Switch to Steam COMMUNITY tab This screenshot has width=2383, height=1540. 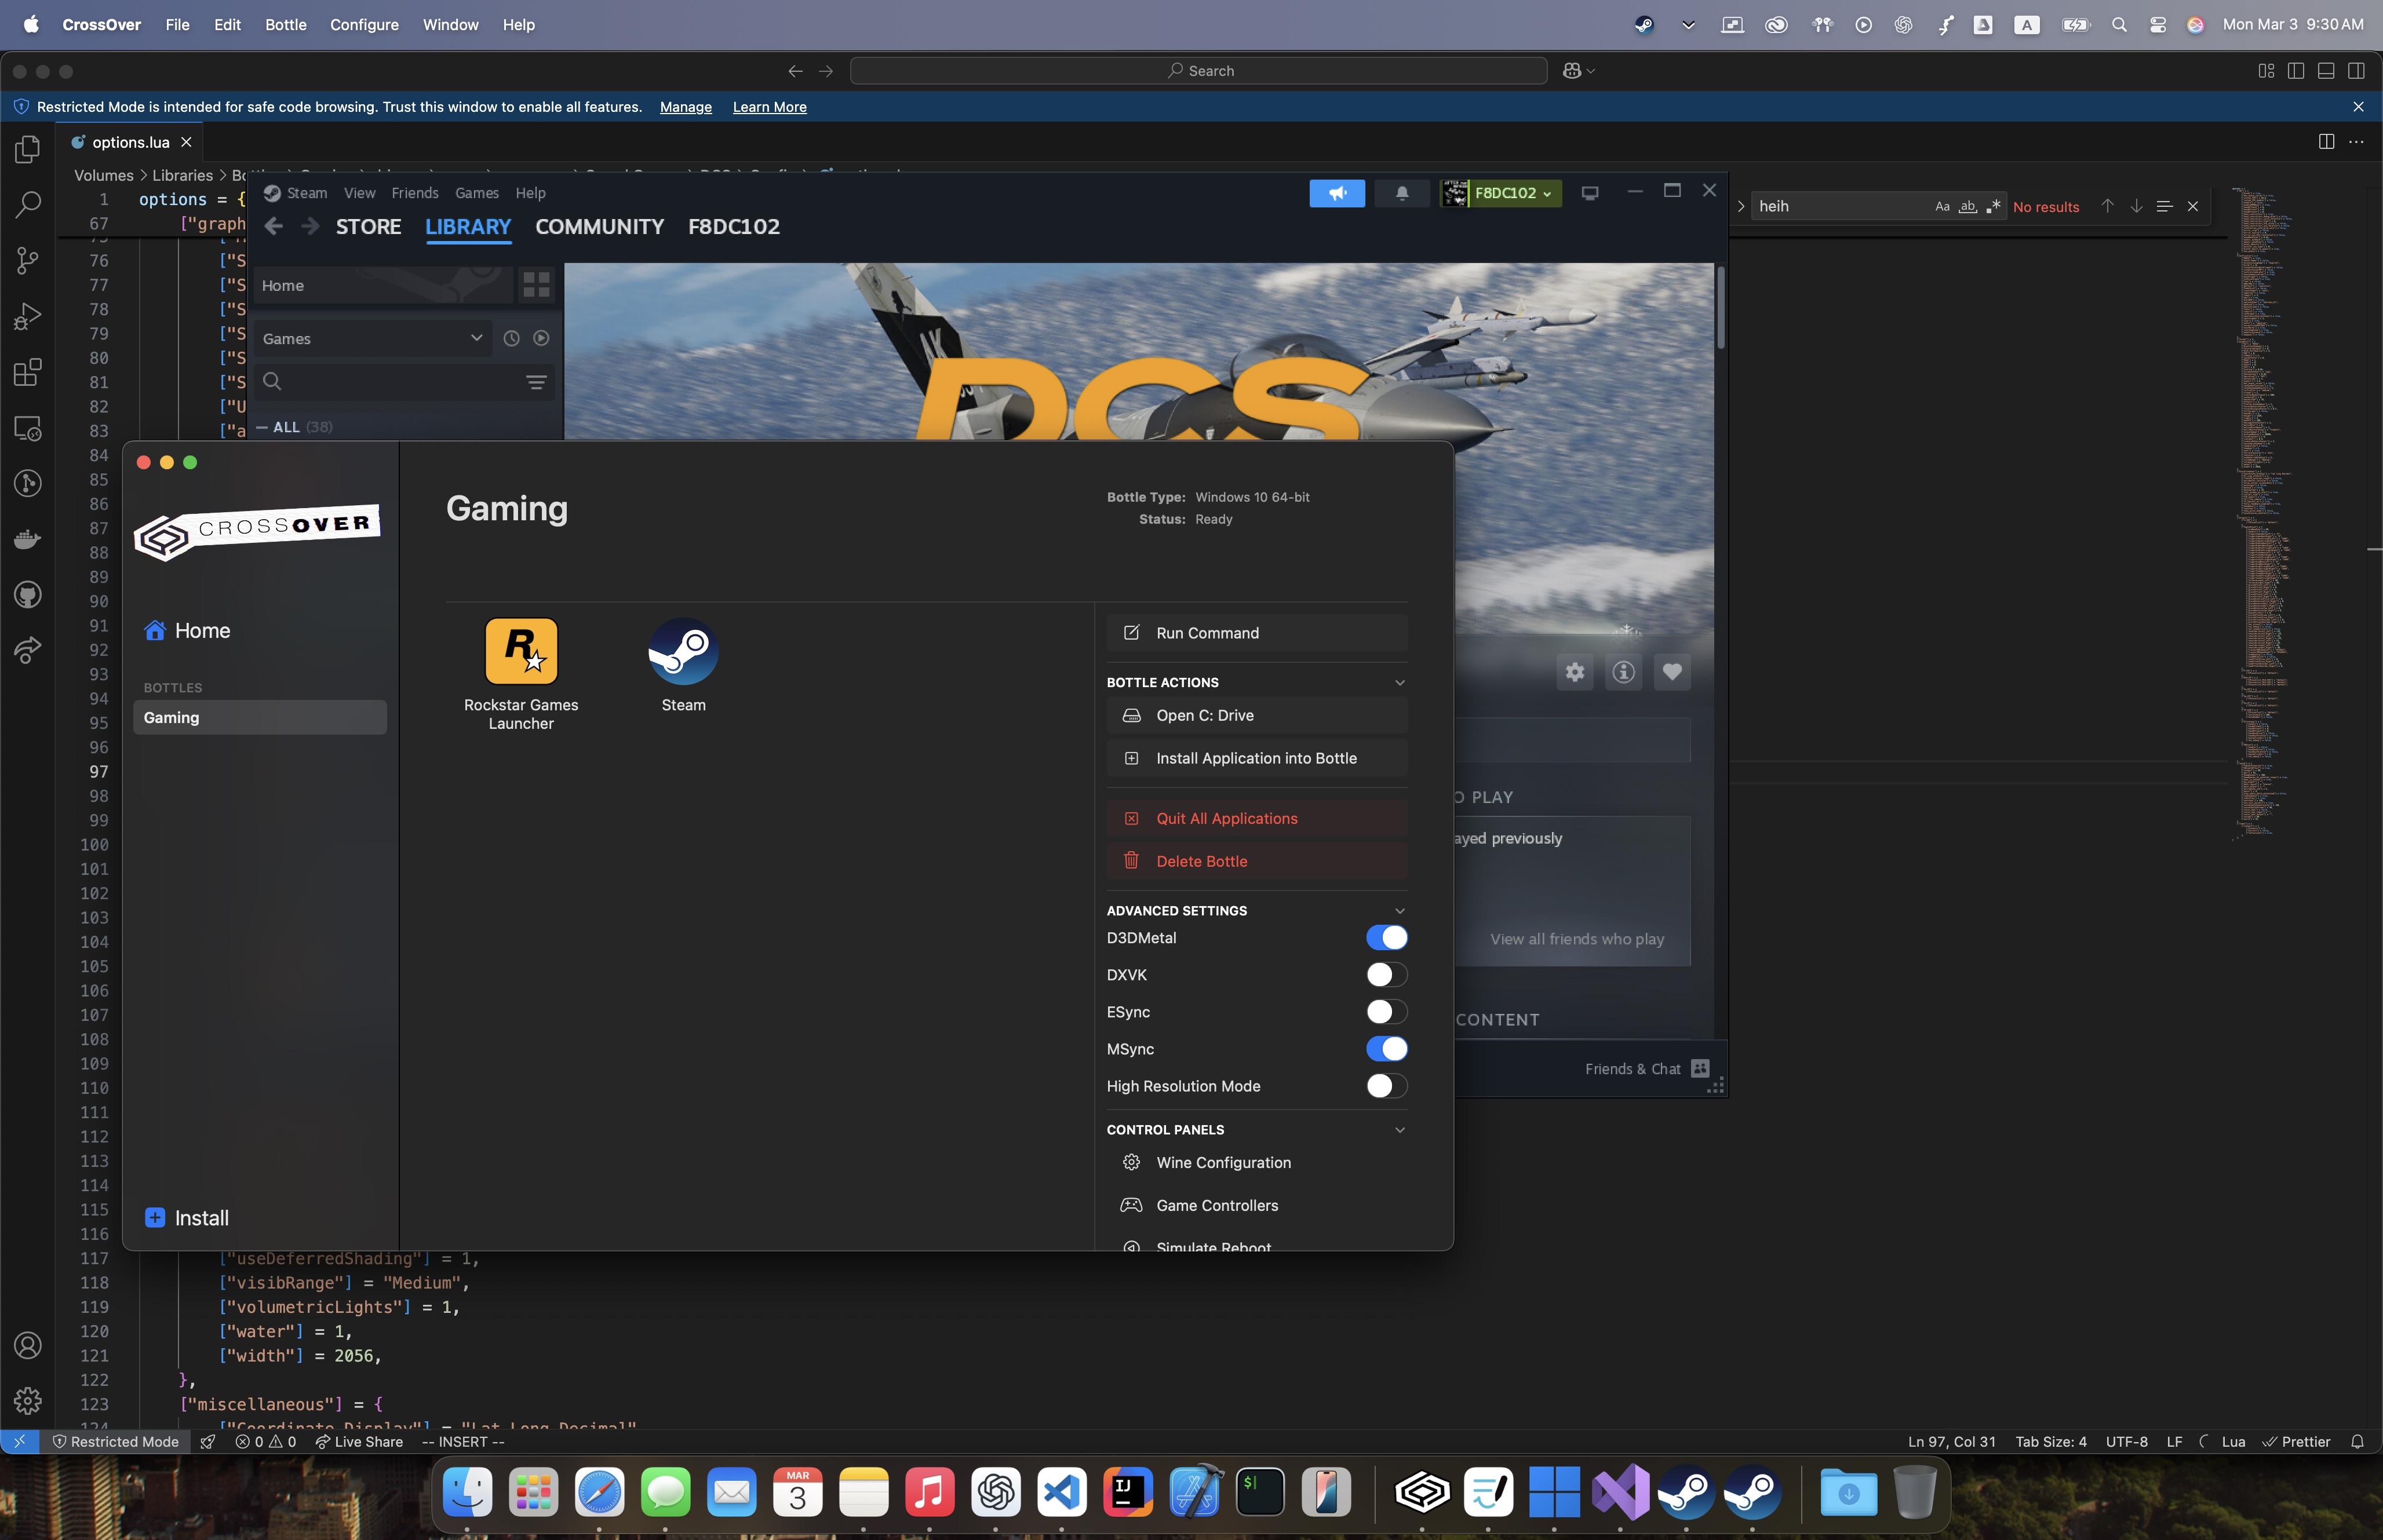click(x=599, y=227)
